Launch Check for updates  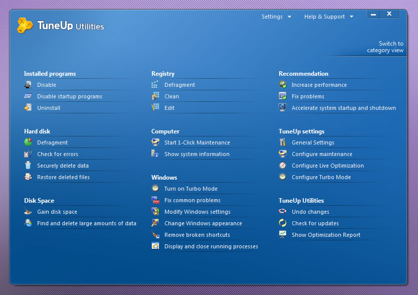point(315,223)
